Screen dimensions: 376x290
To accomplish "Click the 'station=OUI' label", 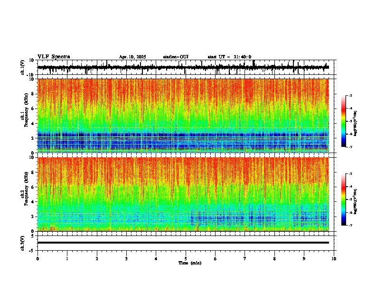I will coord(176,57).
